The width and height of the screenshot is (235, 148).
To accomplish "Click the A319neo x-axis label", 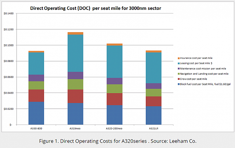I will pos(75,128).
